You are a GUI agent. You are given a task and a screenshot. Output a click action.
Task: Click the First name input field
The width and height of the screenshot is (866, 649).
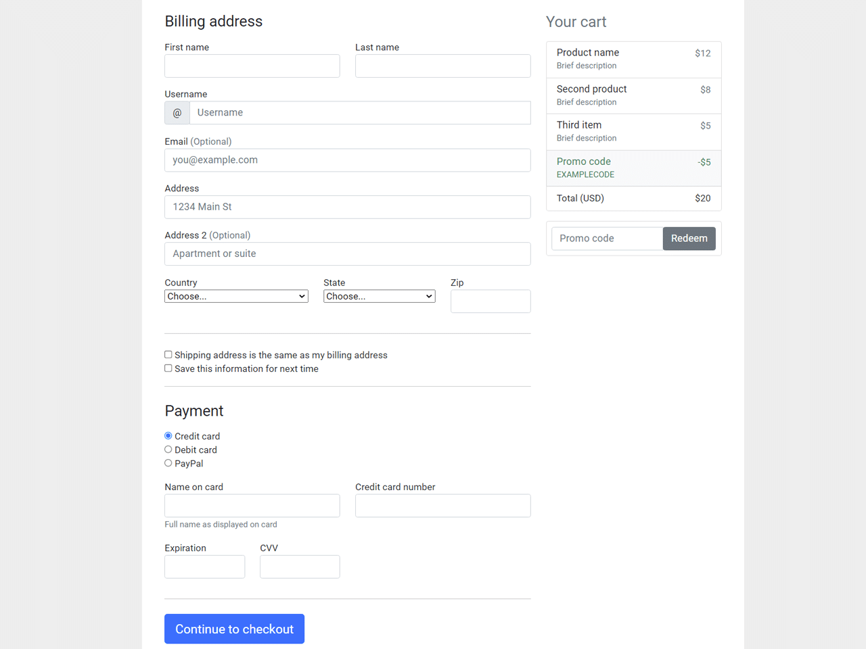click(252, 66)
